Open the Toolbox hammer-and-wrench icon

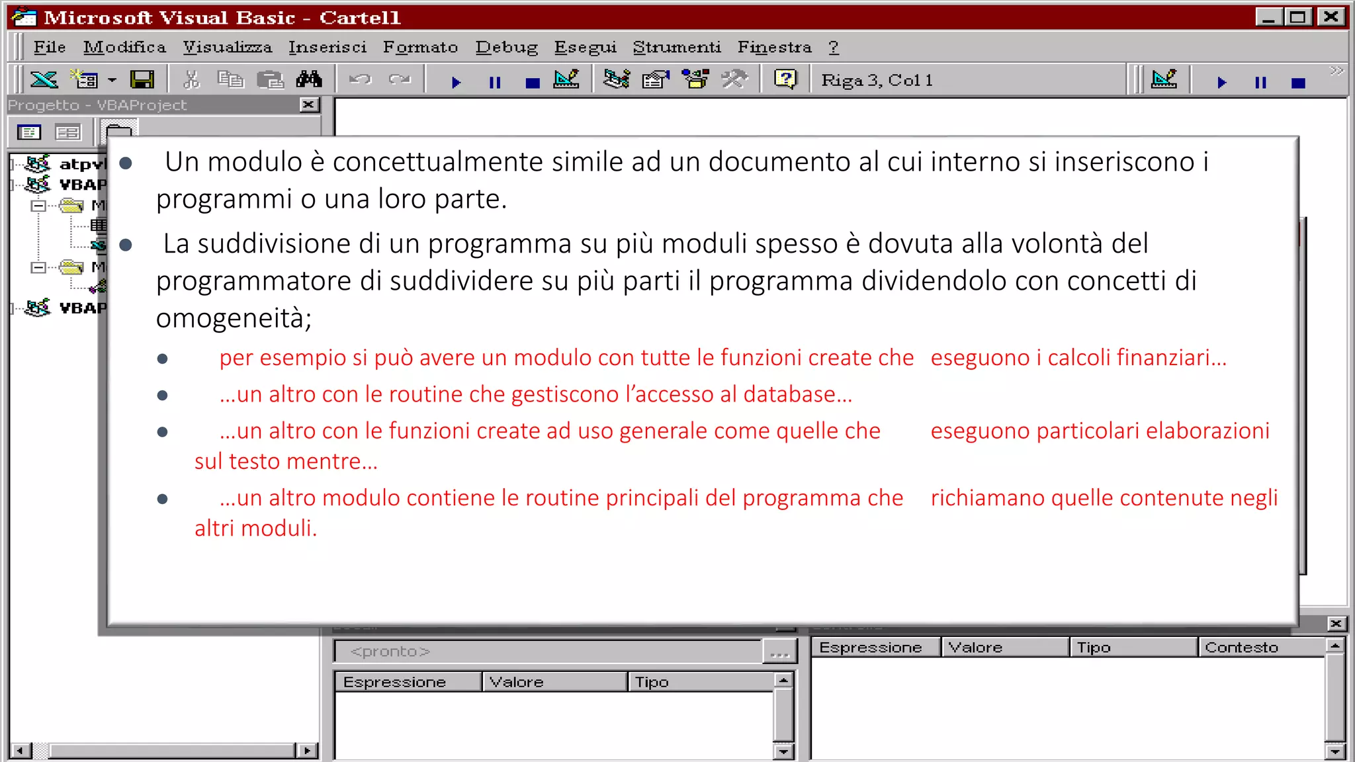tap(734, 80)
